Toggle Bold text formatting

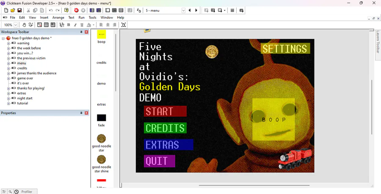pyautogui.click(x=69, y=25)
